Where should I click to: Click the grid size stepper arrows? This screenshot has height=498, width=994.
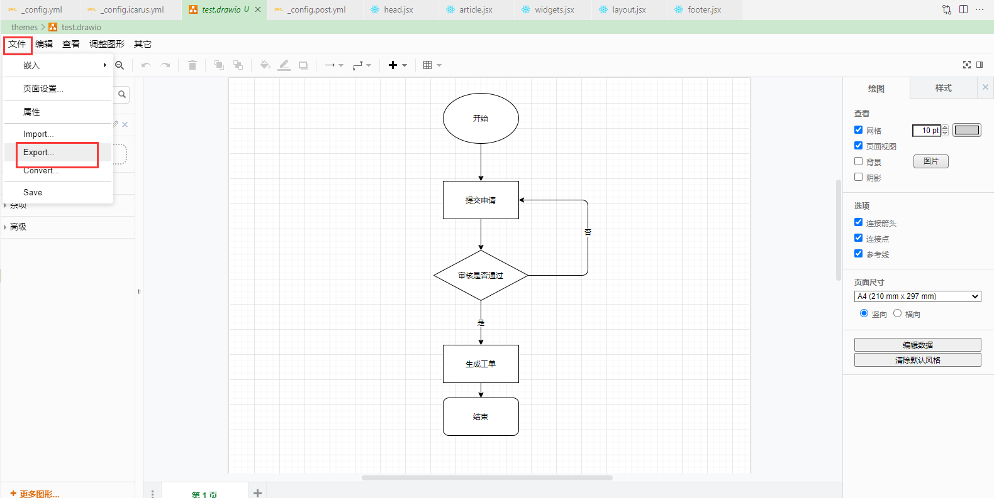coord(945,130)
